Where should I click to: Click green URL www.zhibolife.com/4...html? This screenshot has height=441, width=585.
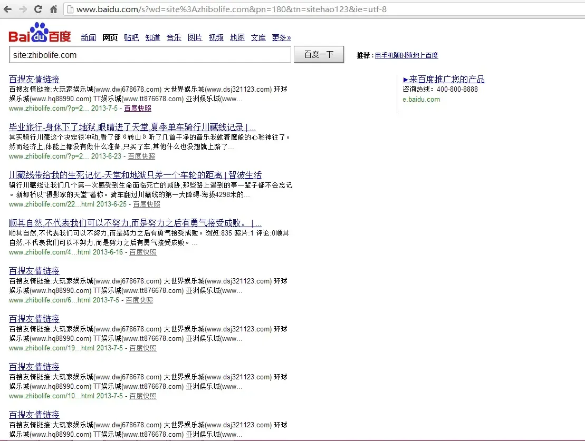(x=50, y=252)
